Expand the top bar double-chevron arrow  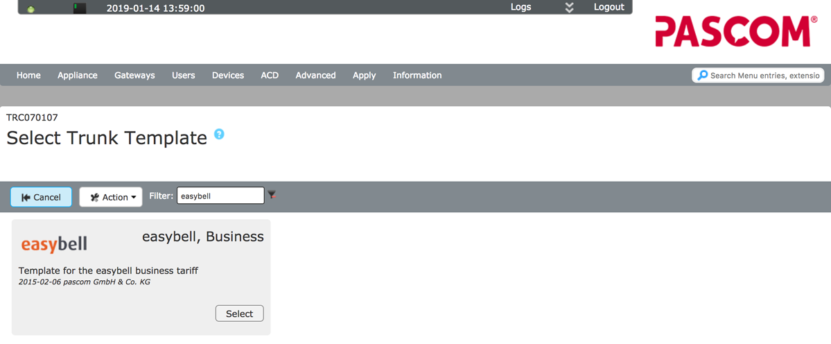pyautogui.click(x=569, y=8)
